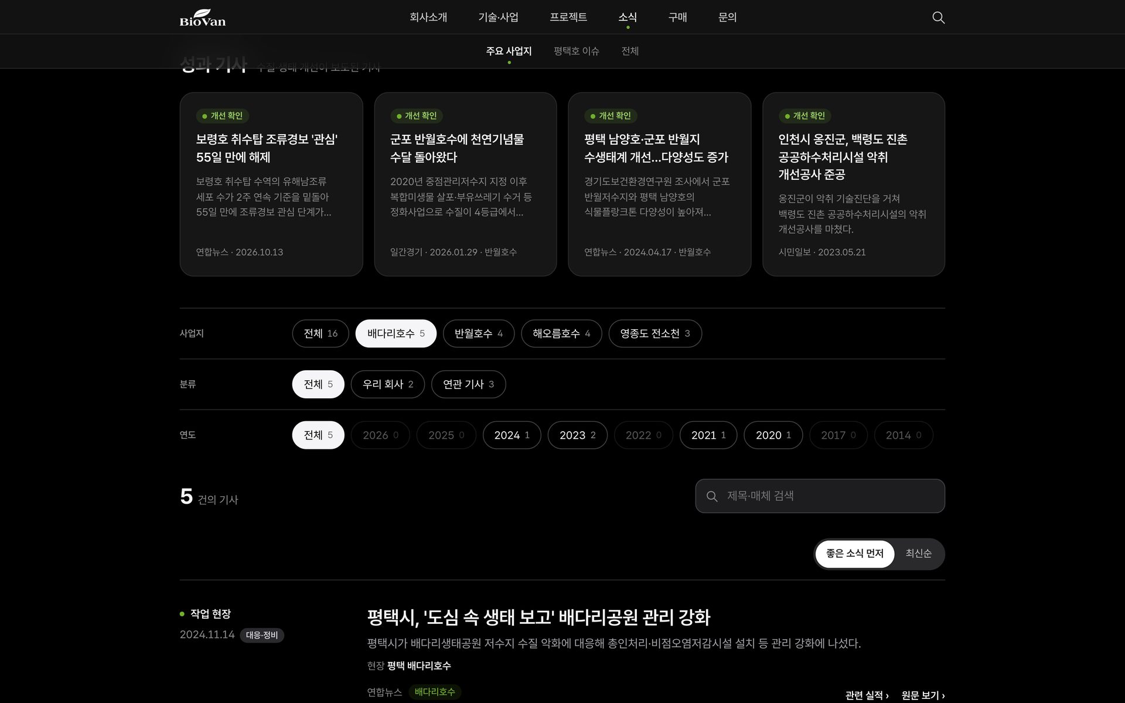1125x703 pixels.
Task: Open article 평택시 배다리공원 관리 강화 headline
Action: tap(538, 617)
